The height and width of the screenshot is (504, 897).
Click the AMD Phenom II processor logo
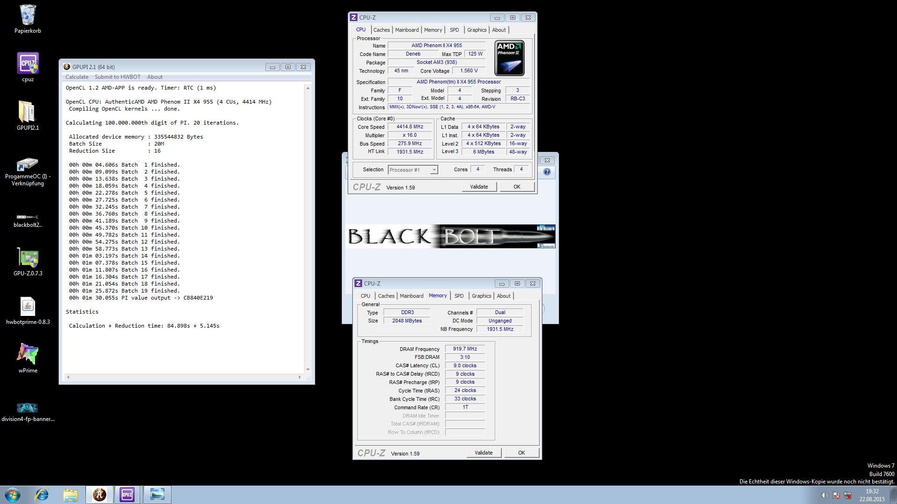[x=509, y=58]
